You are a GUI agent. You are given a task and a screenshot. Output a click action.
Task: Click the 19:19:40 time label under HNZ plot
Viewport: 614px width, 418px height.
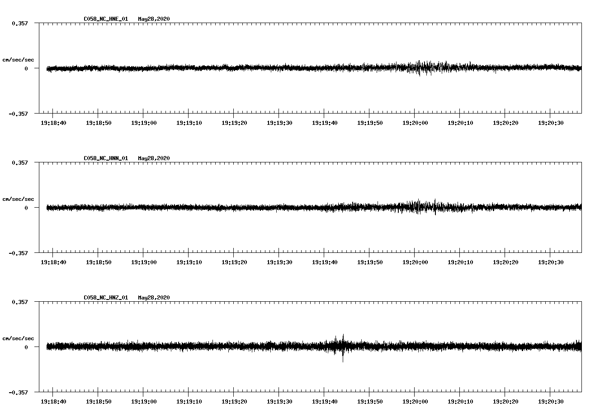point(325,402)
